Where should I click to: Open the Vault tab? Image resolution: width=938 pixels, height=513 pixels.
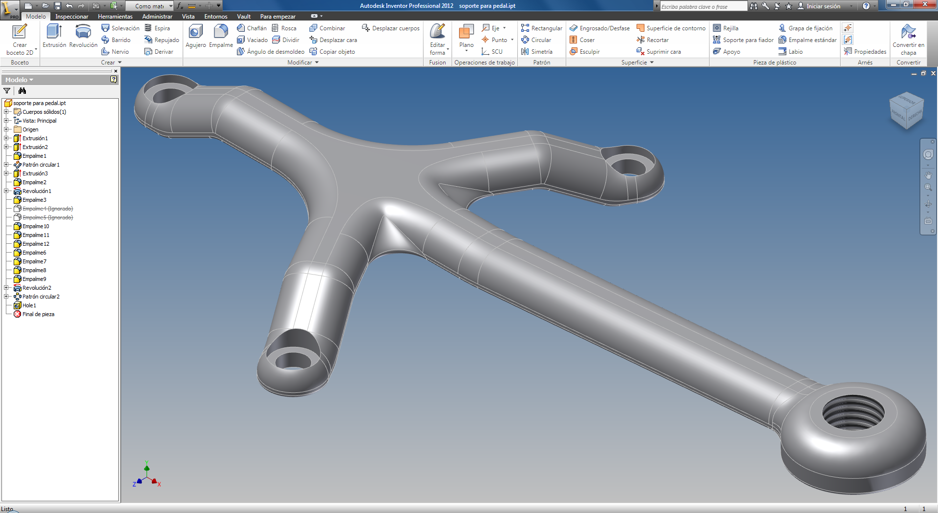pos(244,17)
